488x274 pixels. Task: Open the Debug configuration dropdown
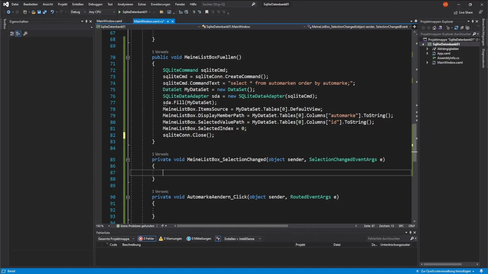pyautogui.click(x=78, y=12)
